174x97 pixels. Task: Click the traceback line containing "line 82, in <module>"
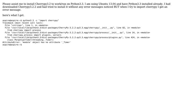[73, 28]
